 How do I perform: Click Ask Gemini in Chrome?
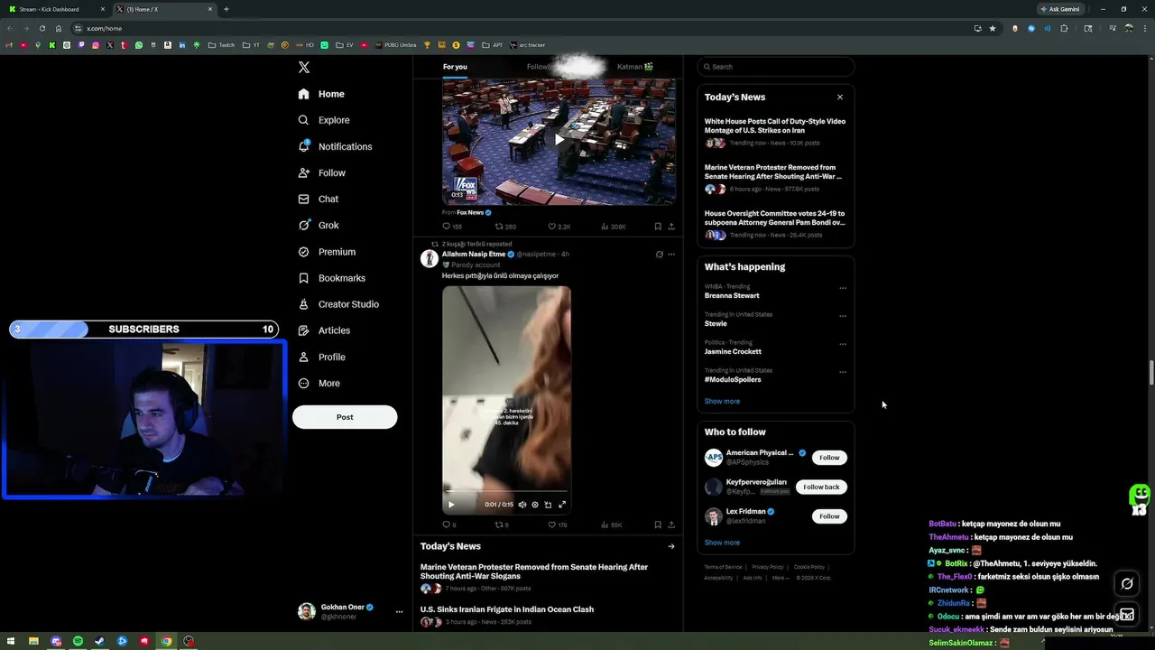(1061, 9)
